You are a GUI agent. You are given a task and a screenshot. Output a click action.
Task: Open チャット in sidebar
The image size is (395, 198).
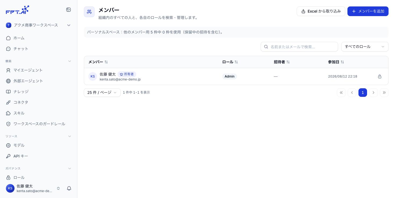tap(38, 49)
